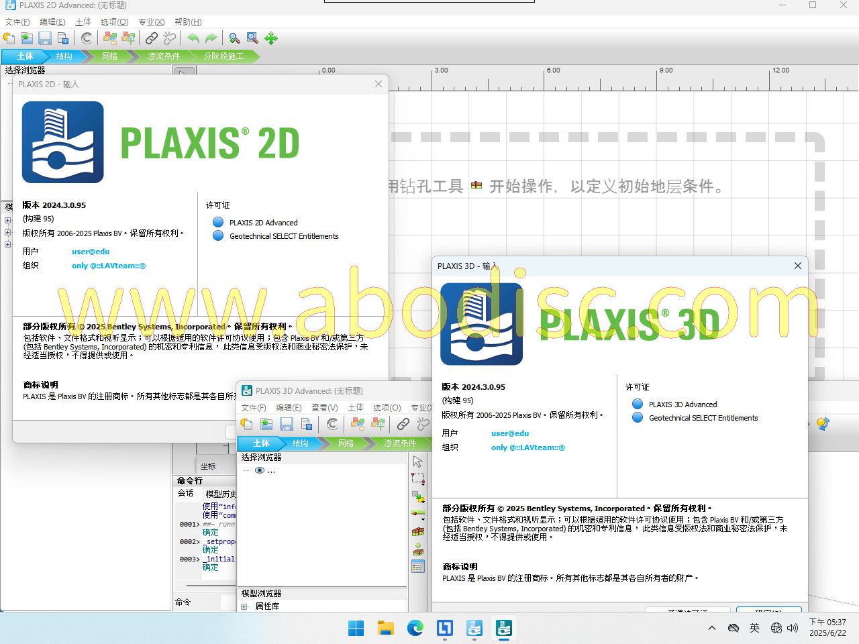
Task: Click user@edu link in 3D about dialog
Action: [510, 433]
